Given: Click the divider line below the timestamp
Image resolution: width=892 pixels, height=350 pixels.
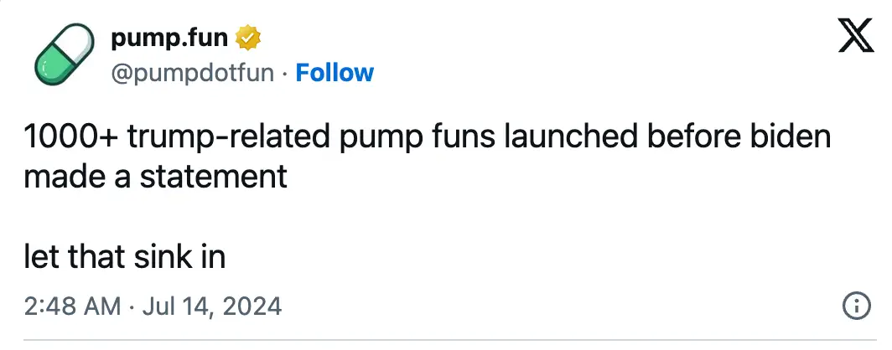Looking at the screenshot, I should point(446,340).
